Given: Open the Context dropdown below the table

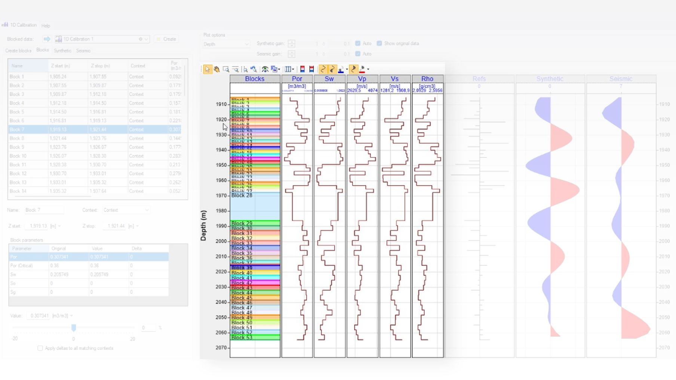Looking at the screenshot, I should (126, 210).
